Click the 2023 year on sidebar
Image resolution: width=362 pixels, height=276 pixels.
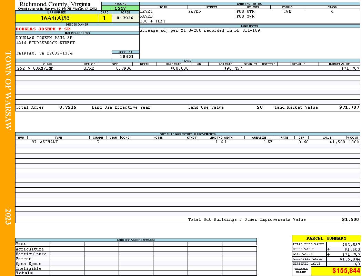tap(8, 217)
